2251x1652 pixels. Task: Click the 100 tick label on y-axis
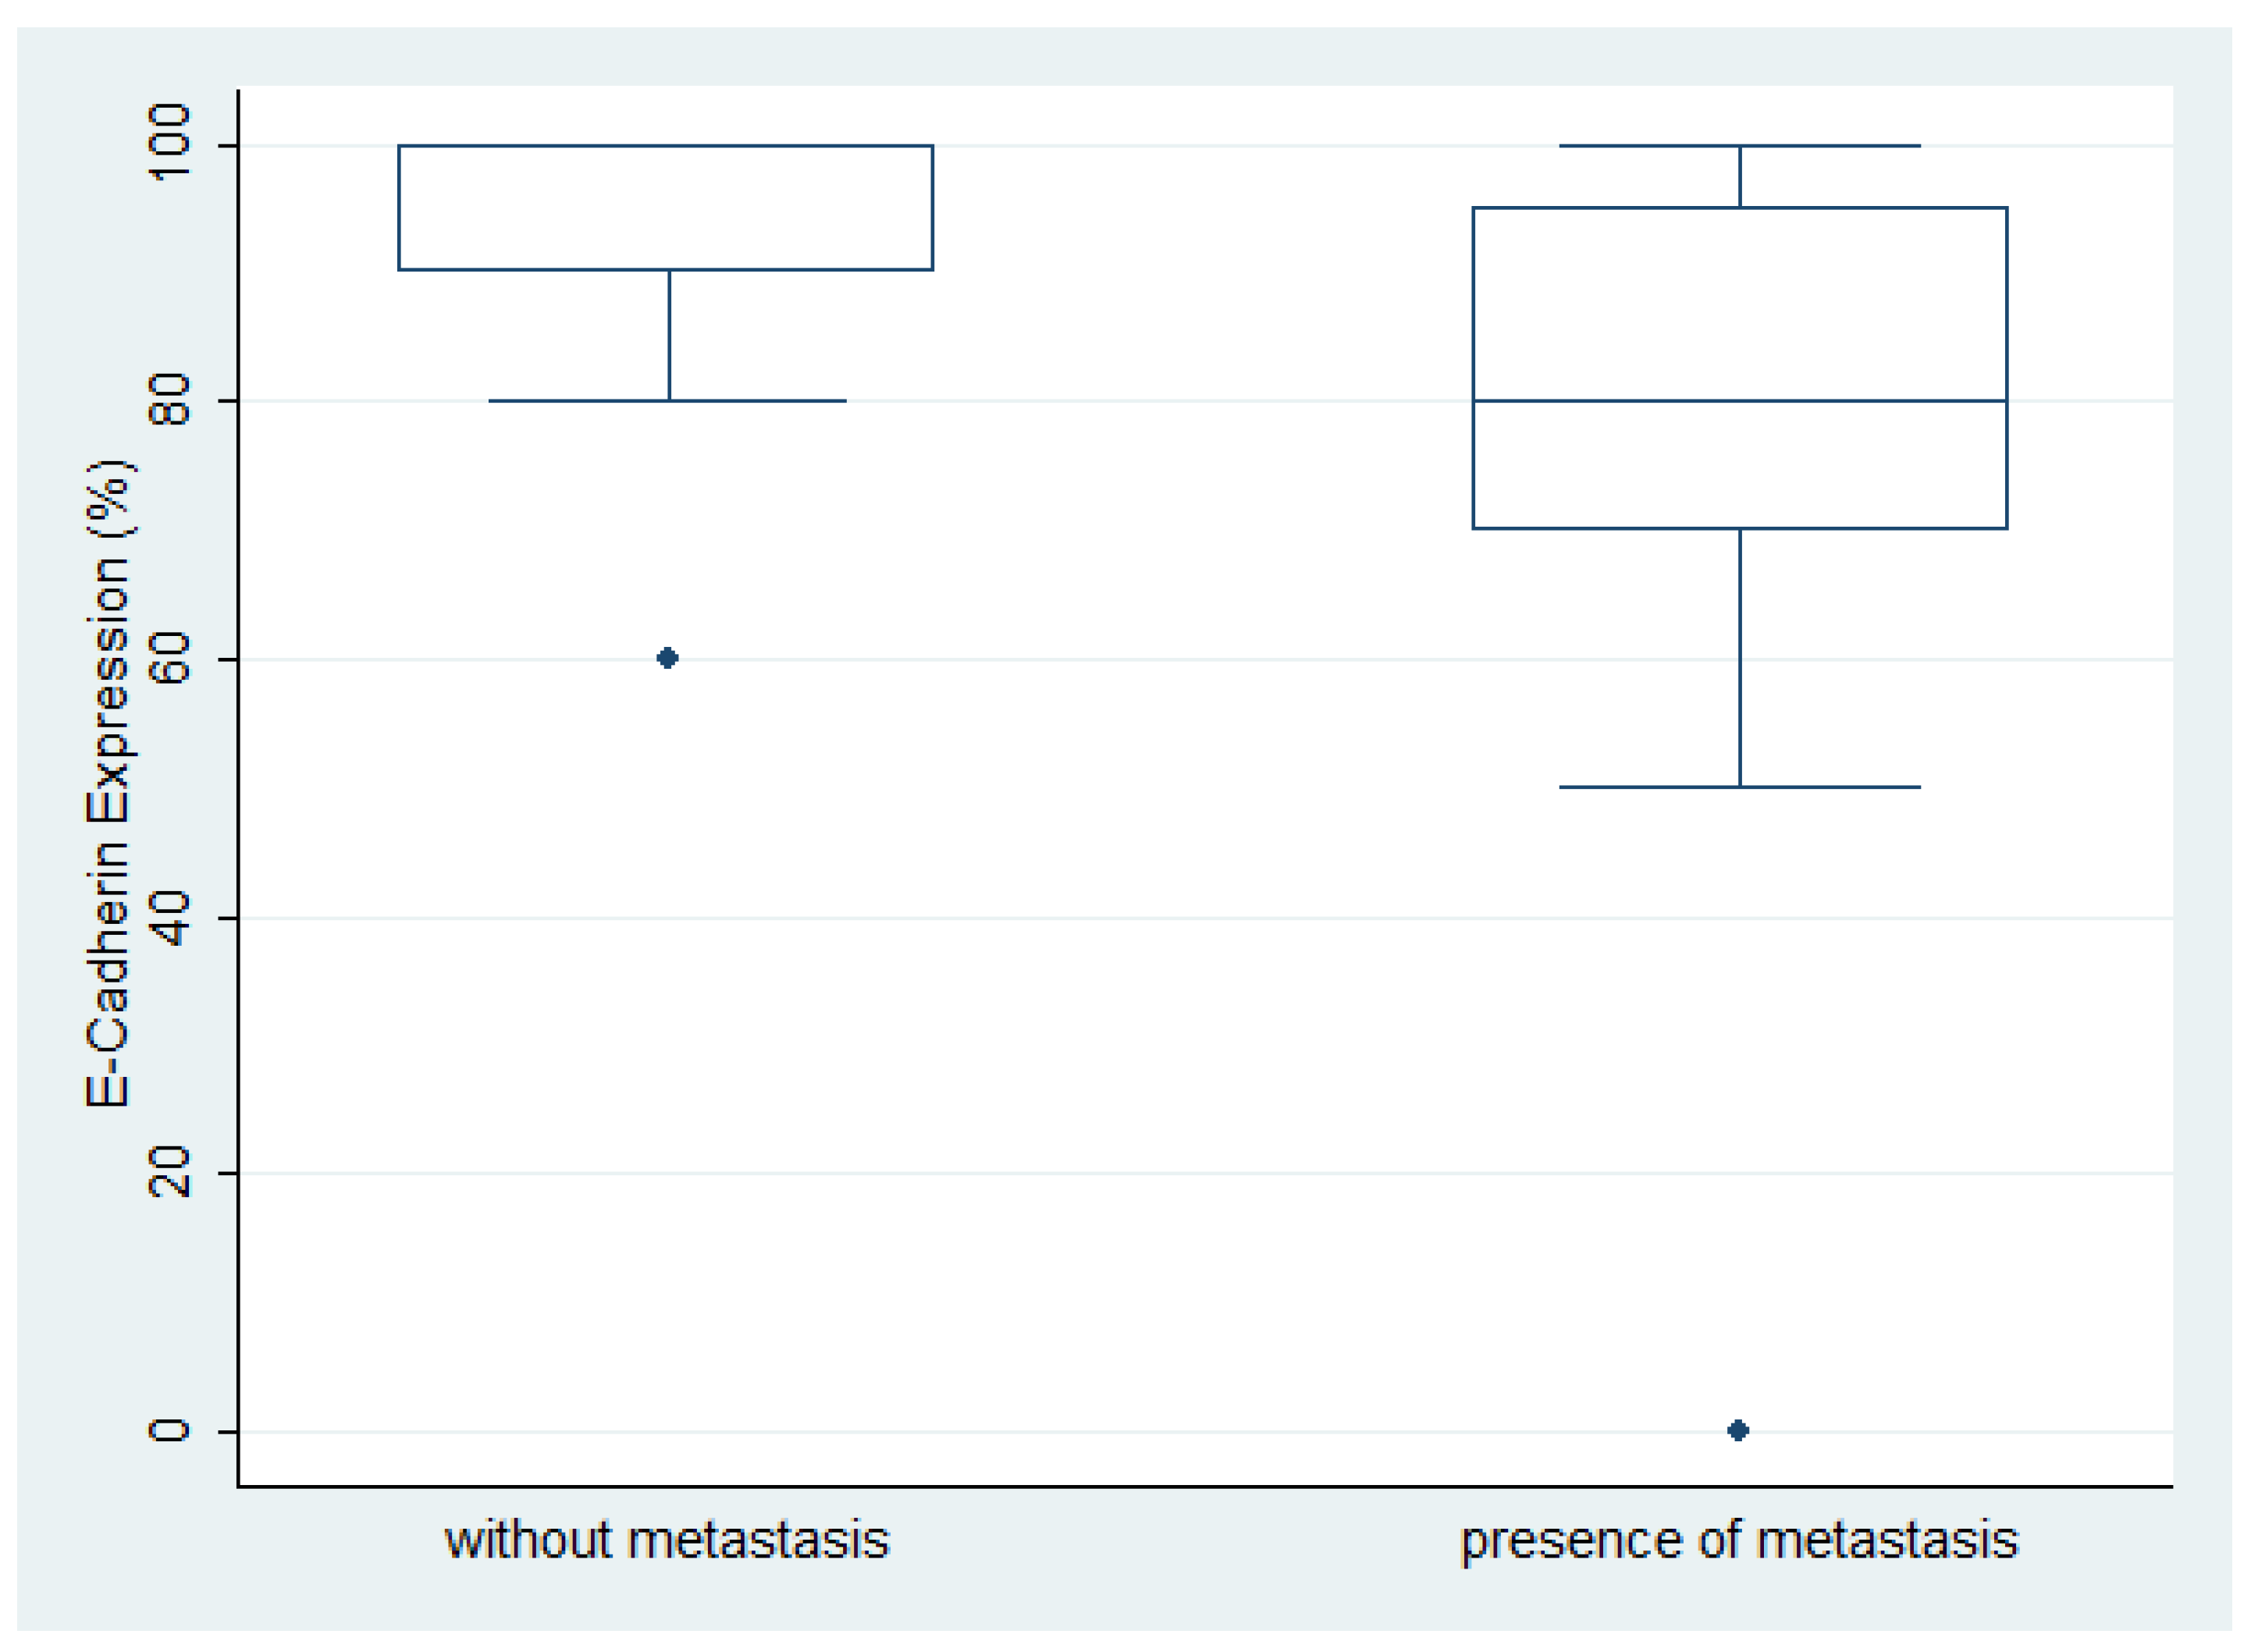168,143
